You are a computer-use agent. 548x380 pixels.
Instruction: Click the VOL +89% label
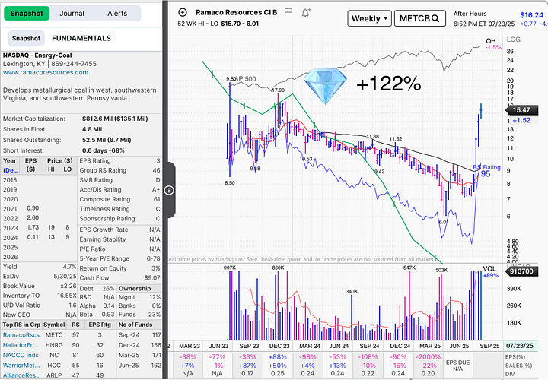490,272
